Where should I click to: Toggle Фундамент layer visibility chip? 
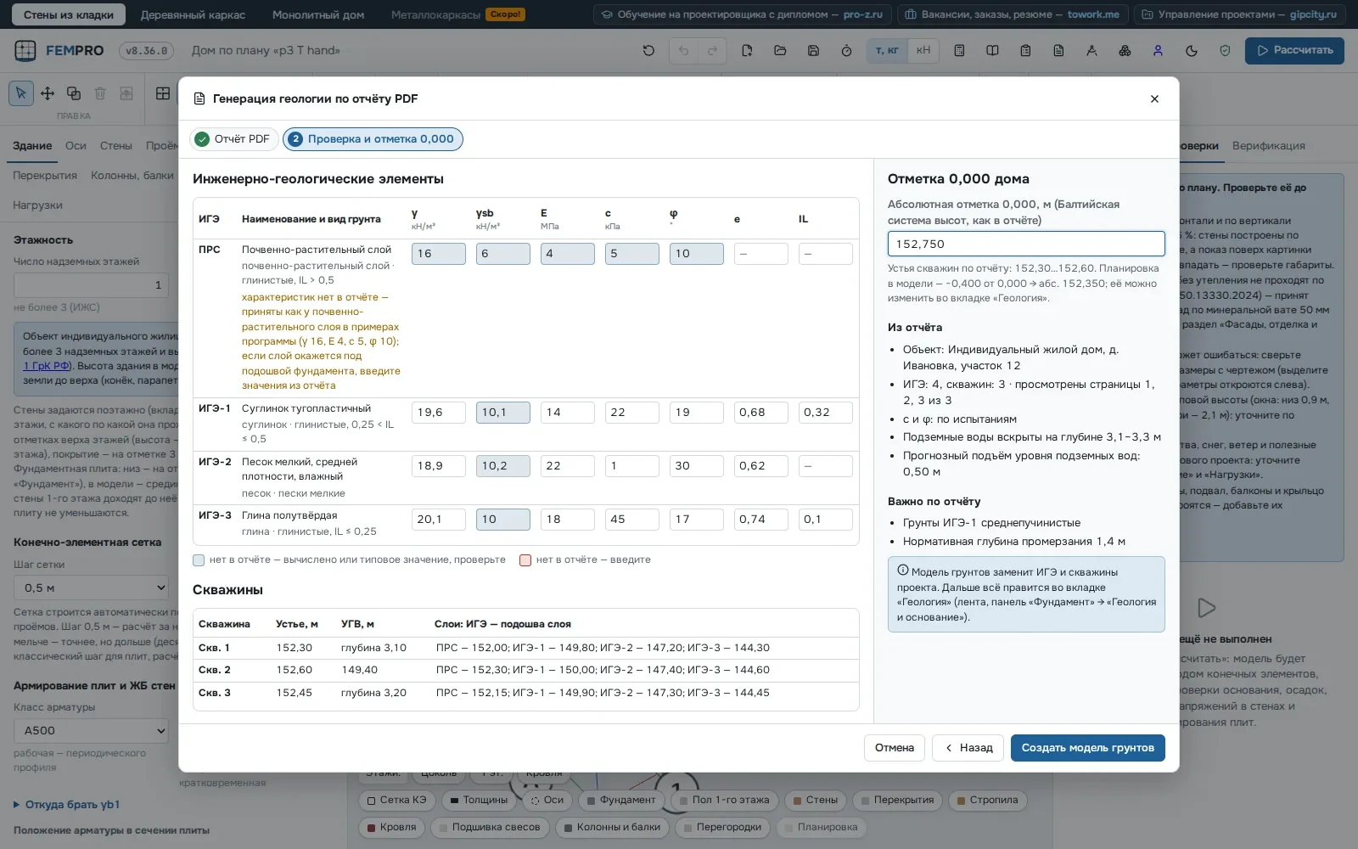click(621, 800)
